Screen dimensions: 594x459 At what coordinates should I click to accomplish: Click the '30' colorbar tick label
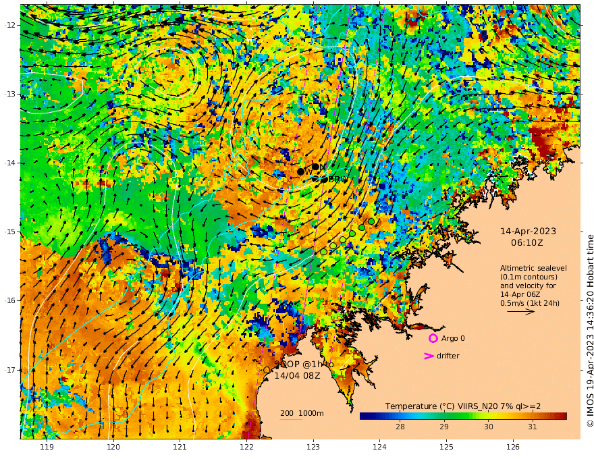488,427
